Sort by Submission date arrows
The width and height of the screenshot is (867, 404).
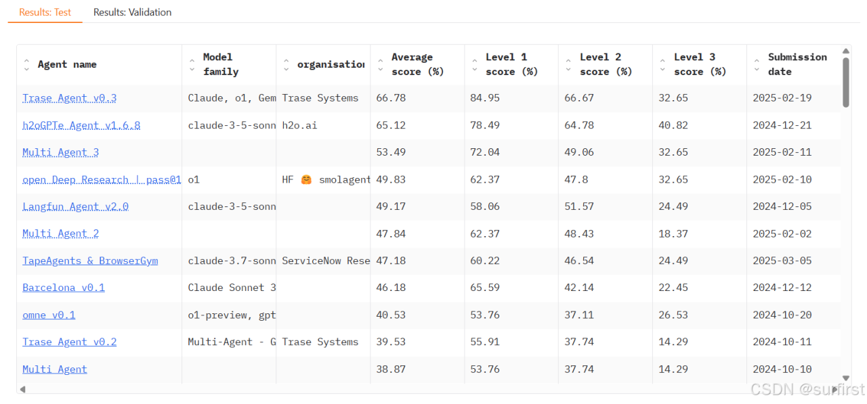point(757,65)
